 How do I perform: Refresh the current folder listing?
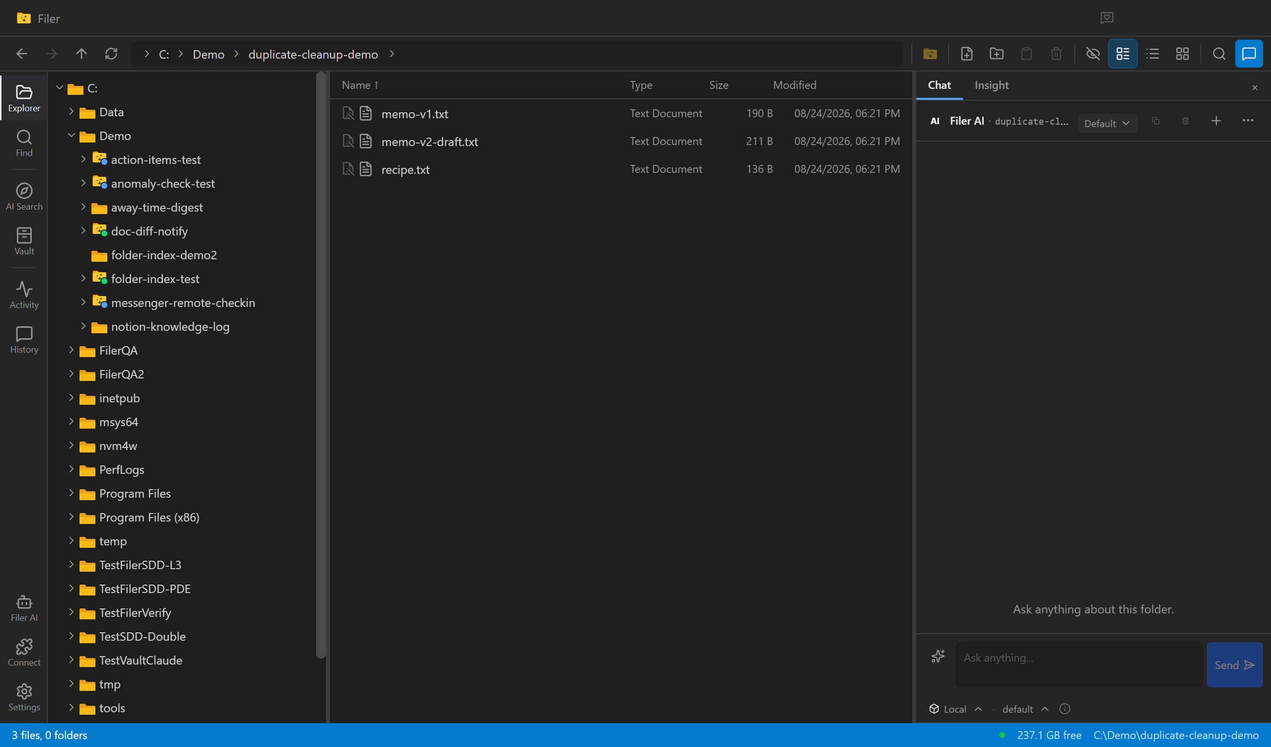[x=111, y=54]
